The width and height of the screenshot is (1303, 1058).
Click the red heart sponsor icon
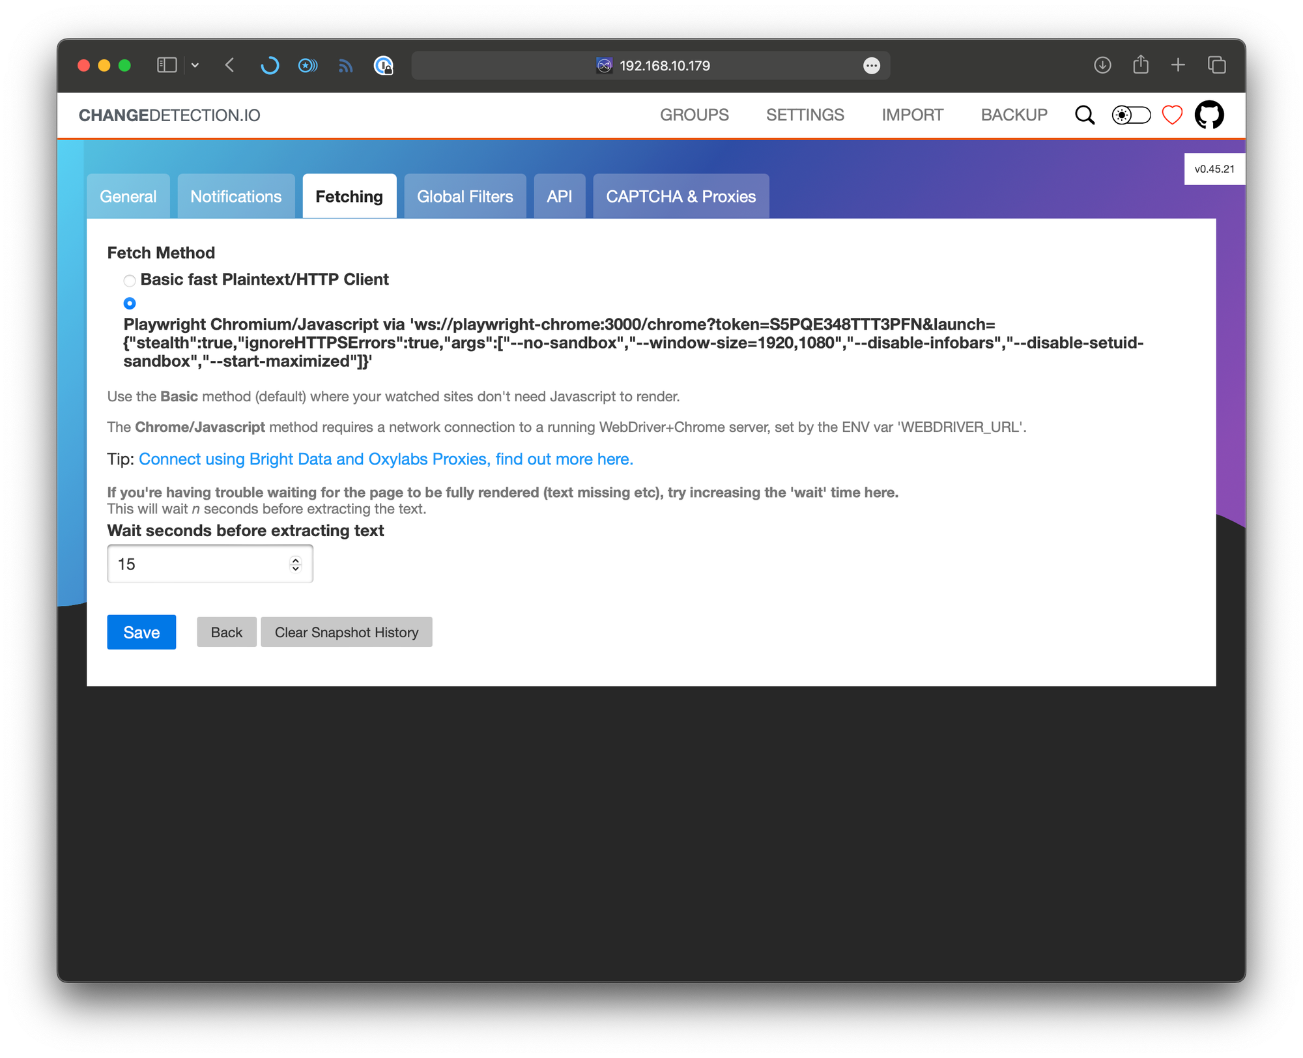(1172, 115)
